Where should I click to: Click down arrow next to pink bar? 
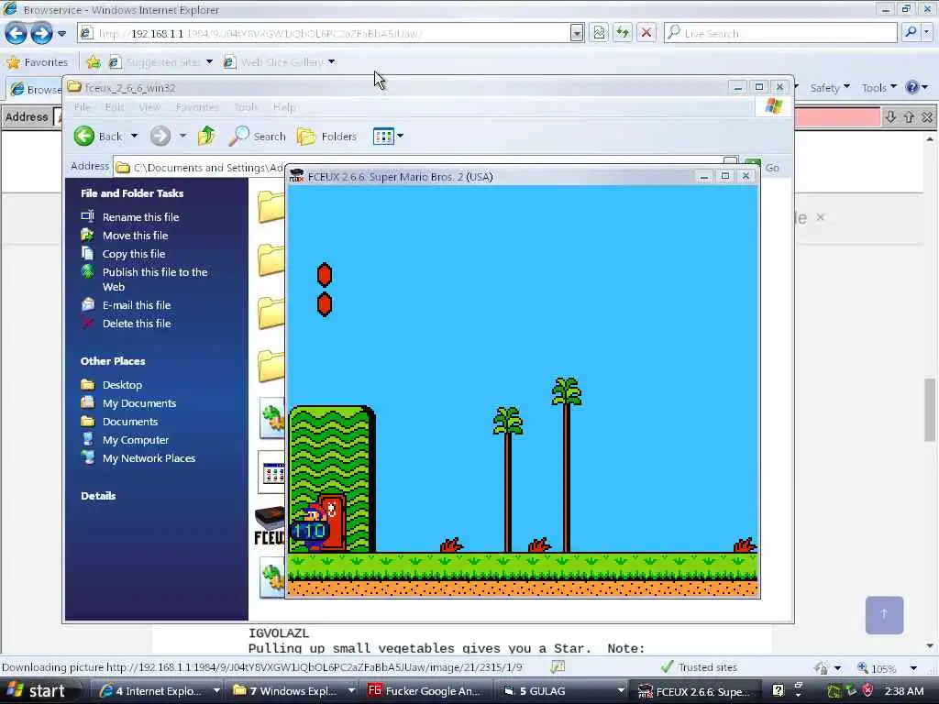[x=890, y=116]
